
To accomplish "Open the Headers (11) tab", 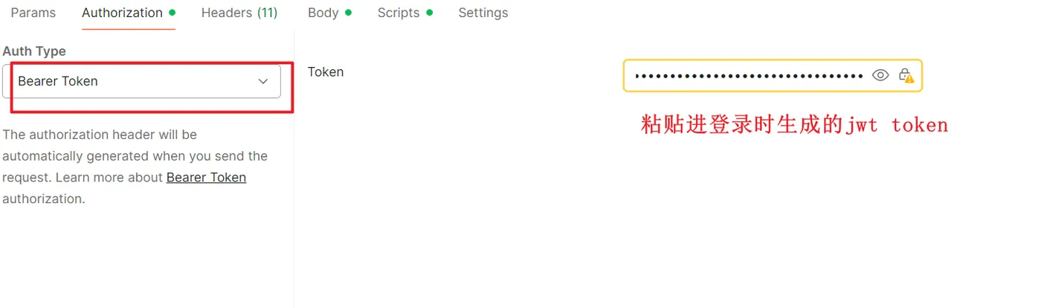I will coord(239,13).
